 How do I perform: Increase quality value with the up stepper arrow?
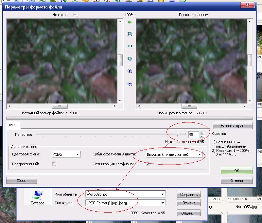pyautogui.click(x=201, y=133)
